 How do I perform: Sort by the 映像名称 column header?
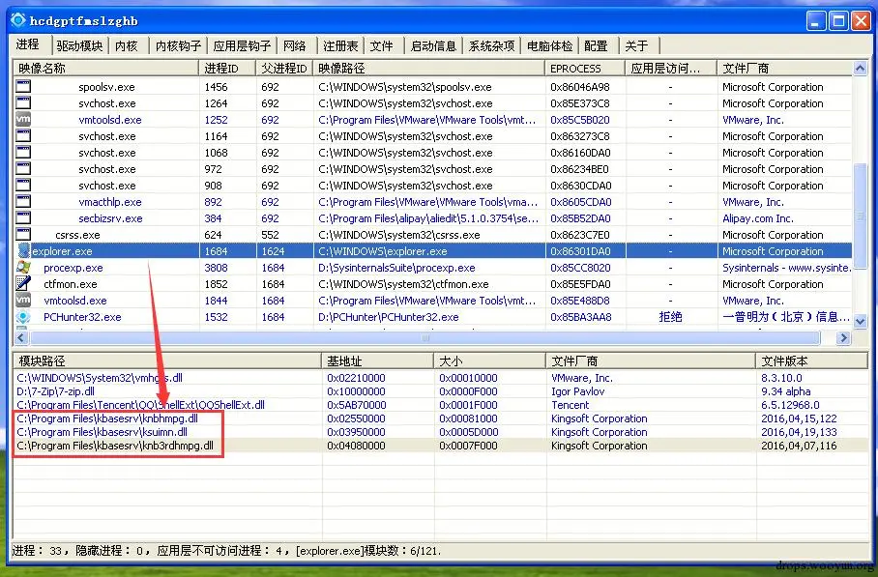105,69
